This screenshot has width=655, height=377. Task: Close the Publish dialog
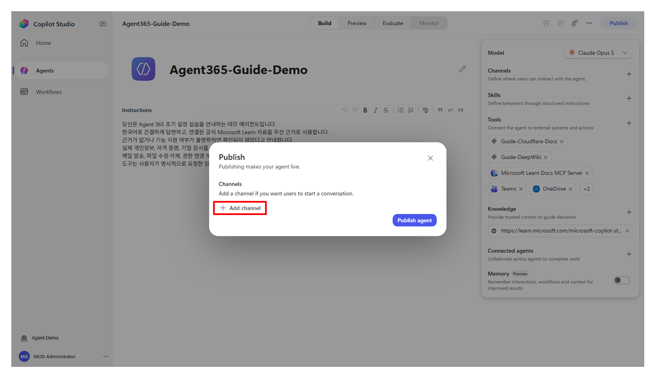pyautogui.click(x=430, y=158)
